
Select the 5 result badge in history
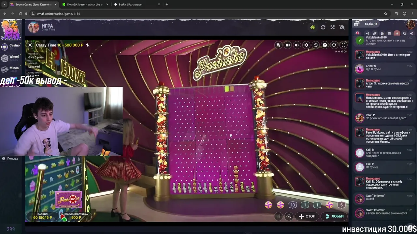coord(341,205)
